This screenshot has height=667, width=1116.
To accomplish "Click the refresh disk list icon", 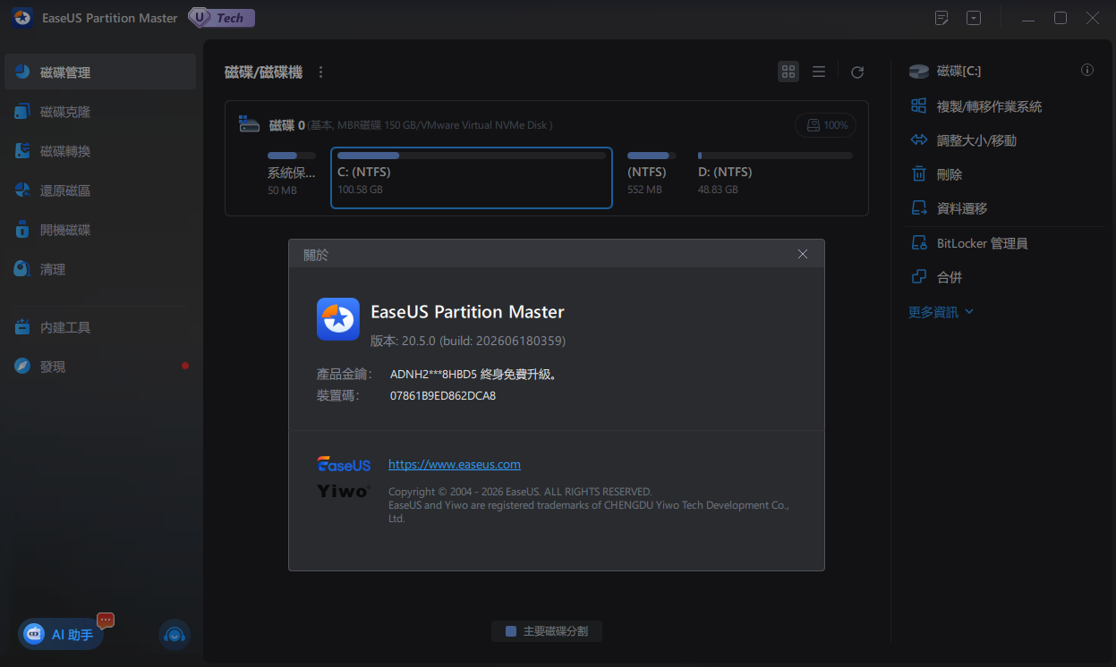I will 857,72.
